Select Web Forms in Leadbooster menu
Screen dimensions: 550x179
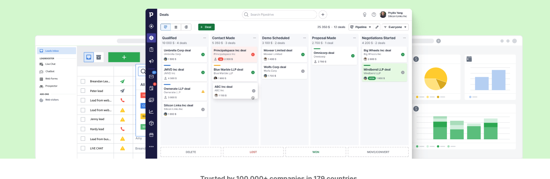coord(48,79)
